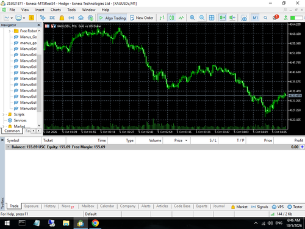Select the M1 timeframe button

pyautogui.click(x=255, y=18)
